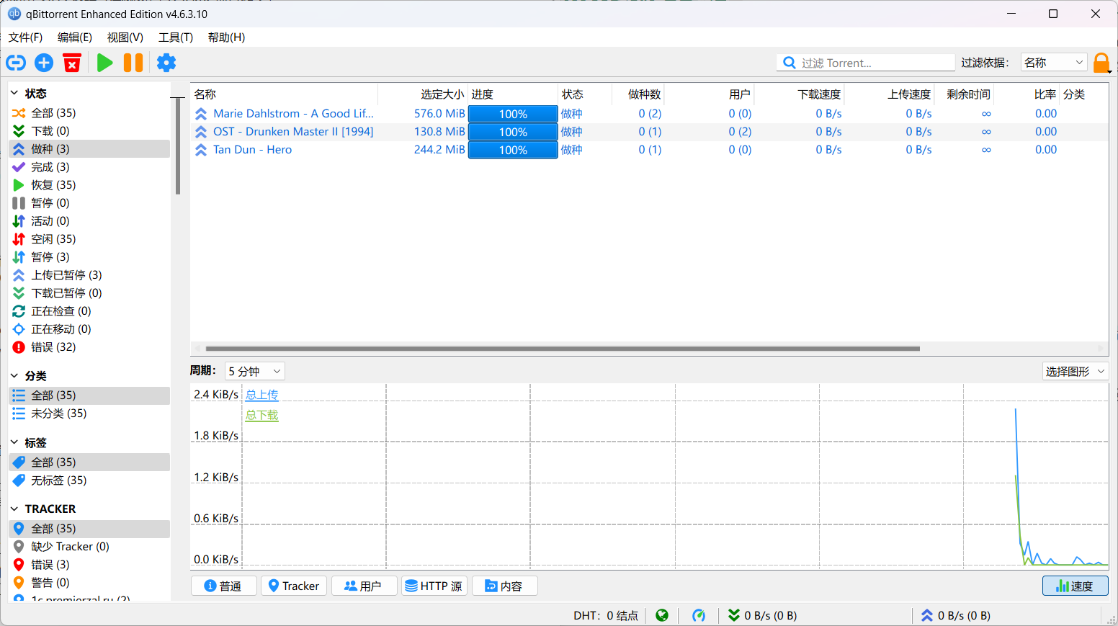Click progress bar of OST - Drunken Master II
Viewport: 1118px width, 626px height.
click(513, 132)
